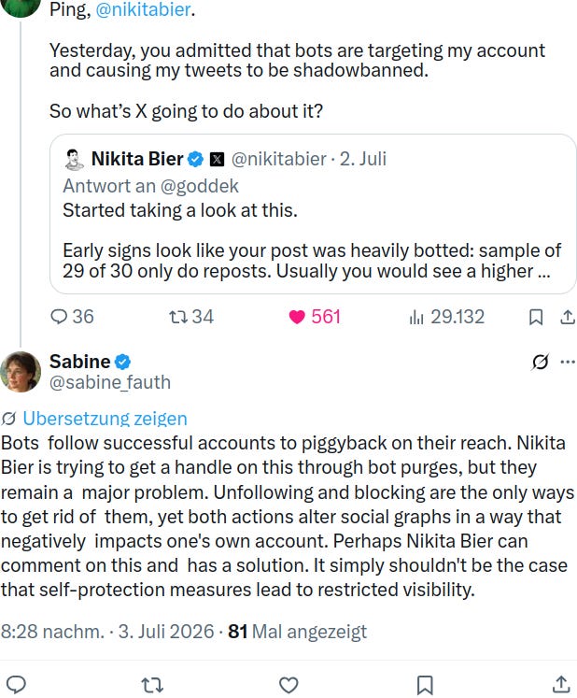Bookmark Sabine's post
Viewport: 577px width, 698px height.
tap(425, 685)
